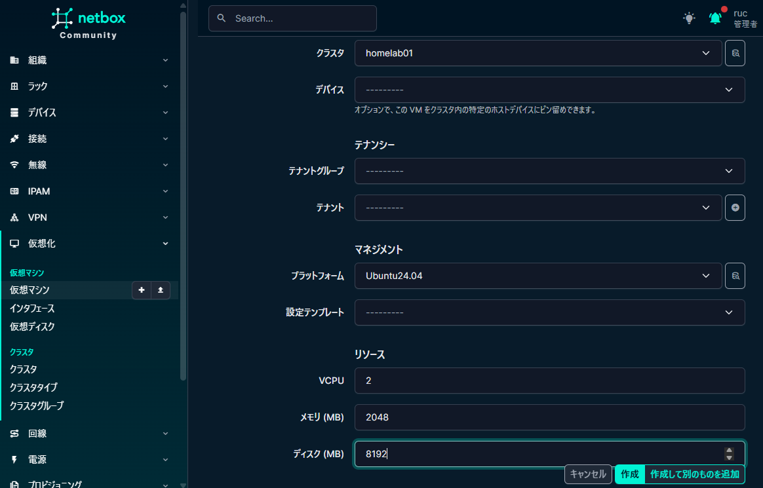
Task: Open the クラスタ homelab01 dropdown
Action: (538, 53)
